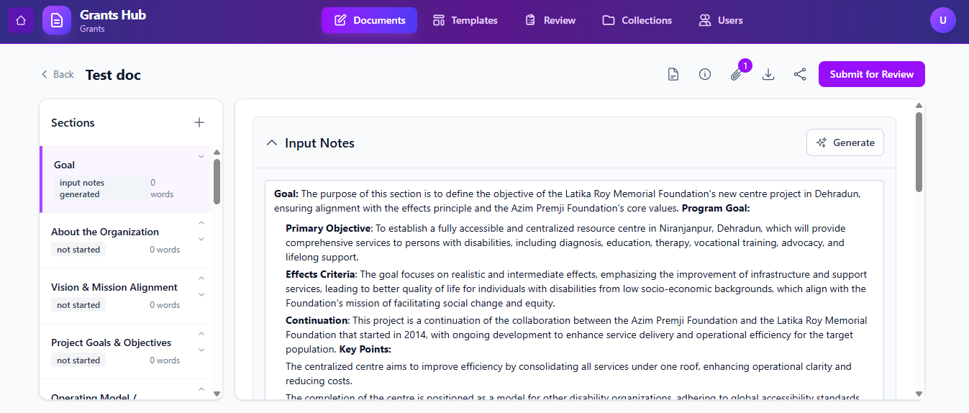
Task: Add a new section with plus icon
Action: coord(199,122)
